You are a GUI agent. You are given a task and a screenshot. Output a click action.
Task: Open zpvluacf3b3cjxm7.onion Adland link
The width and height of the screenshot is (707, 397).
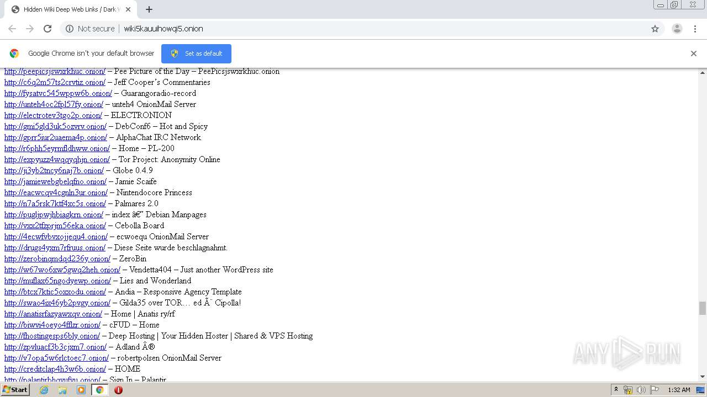pyautogui.click(x=55, y=347)
